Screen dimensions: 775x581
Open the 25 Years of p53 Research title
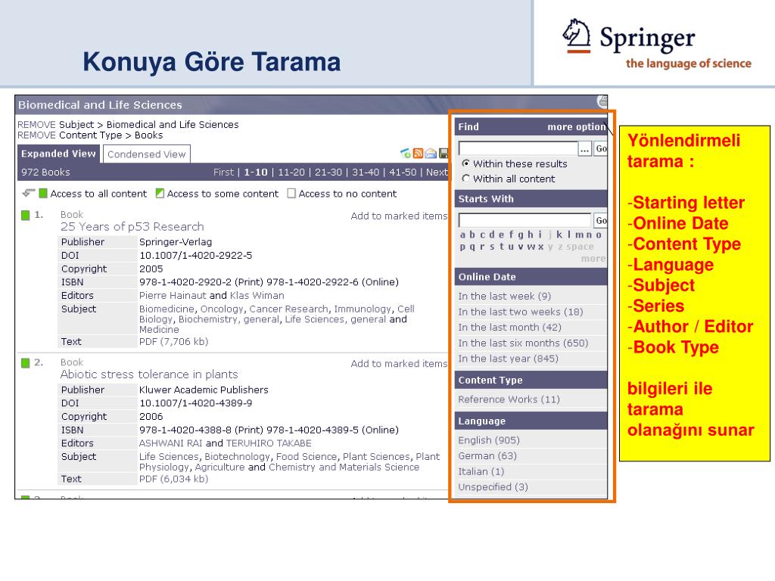132,227
